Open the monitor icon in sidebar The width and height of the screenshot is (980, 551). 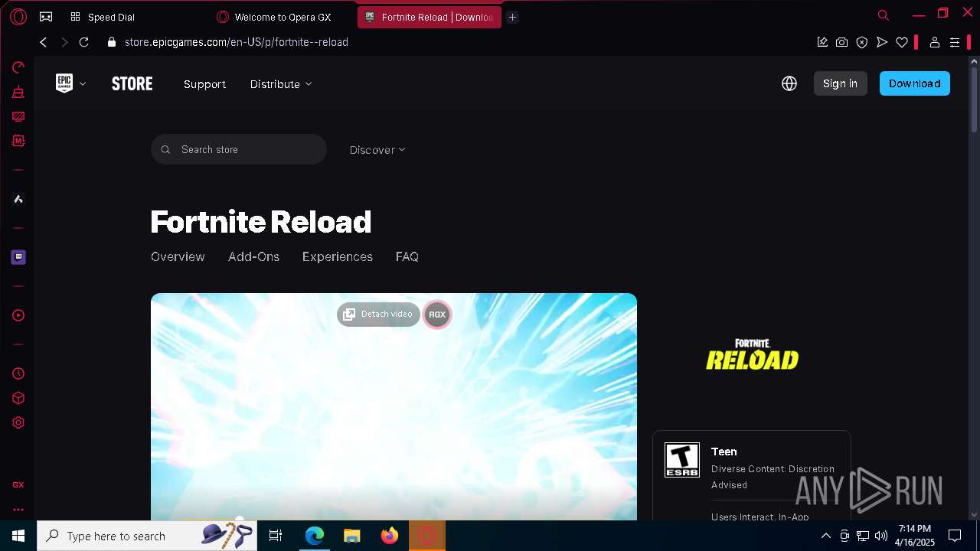(x=18, y=116)
